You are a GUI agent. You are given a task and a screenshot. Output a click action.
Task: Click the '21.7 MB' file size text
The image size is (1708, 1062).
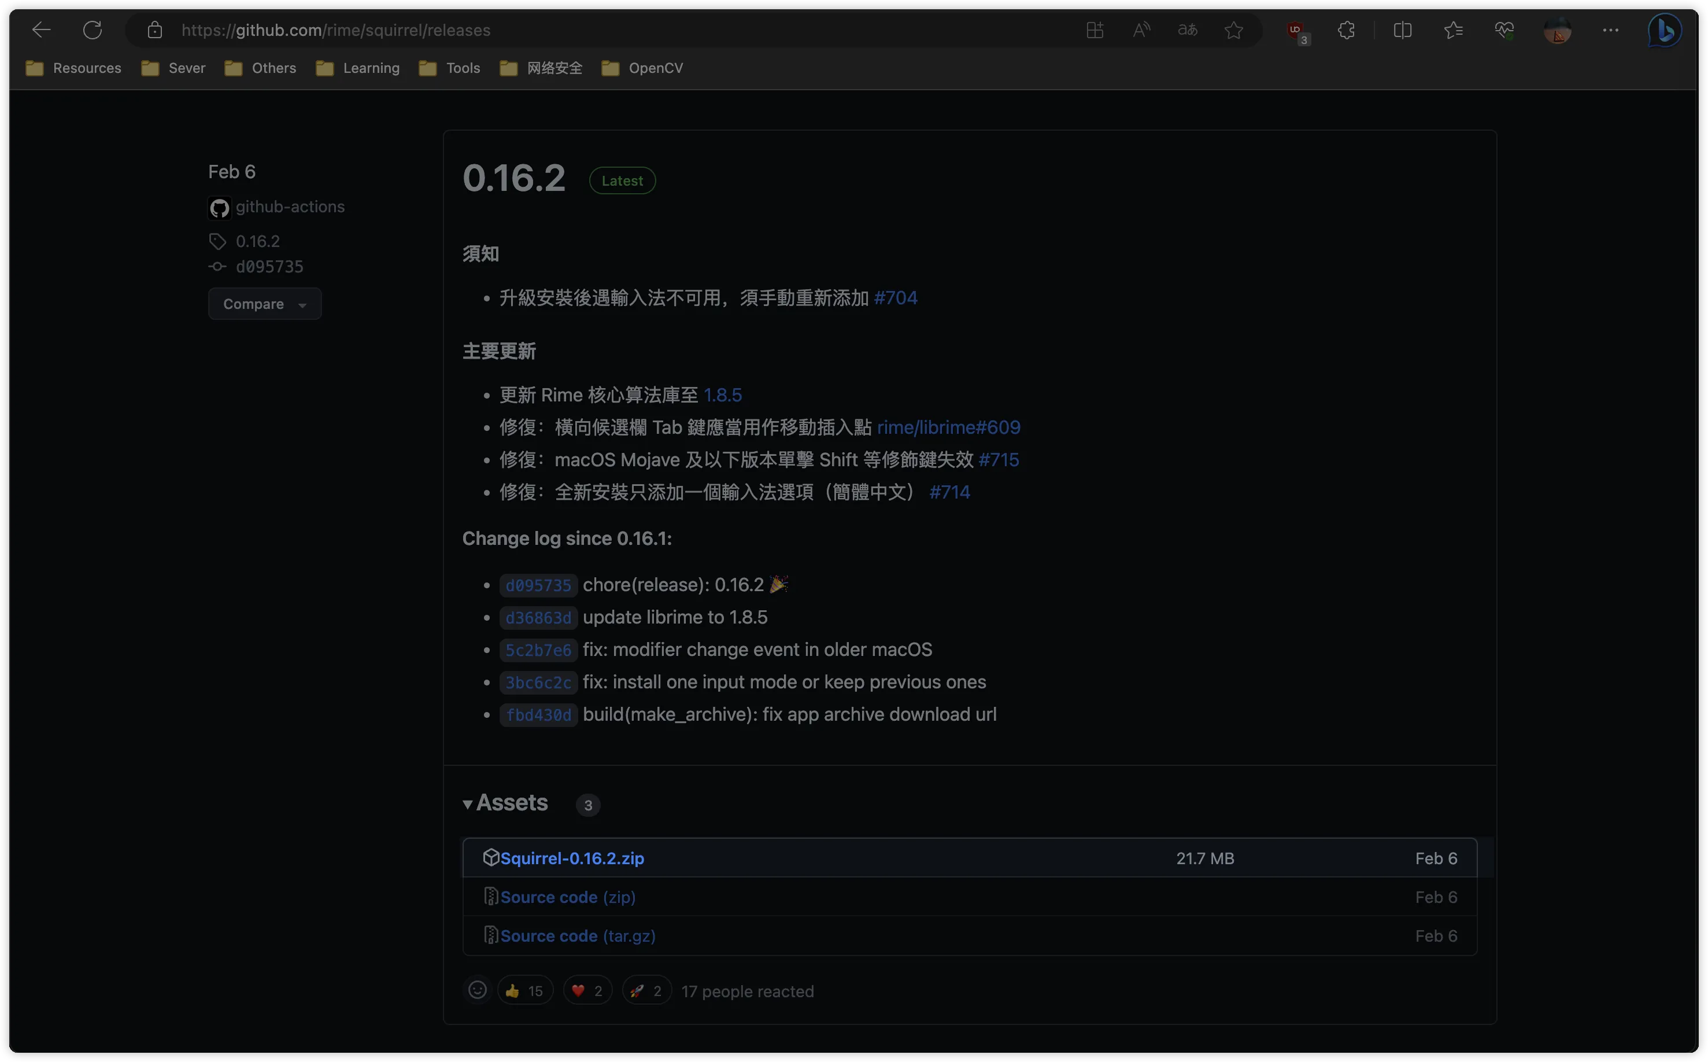[x=1204, y=858]
